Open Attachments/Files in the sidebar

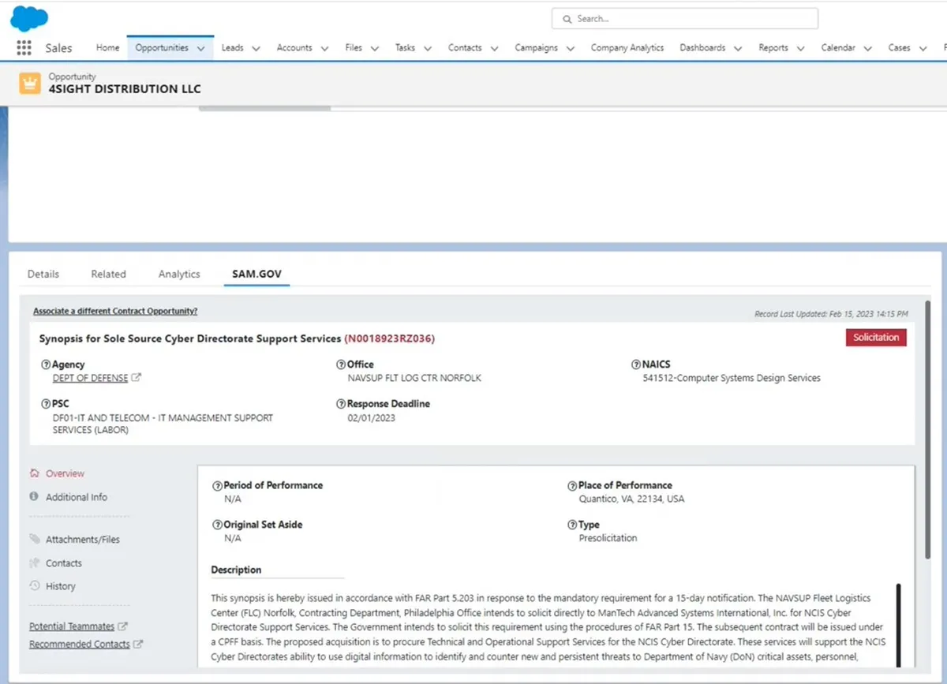point(83,540)
